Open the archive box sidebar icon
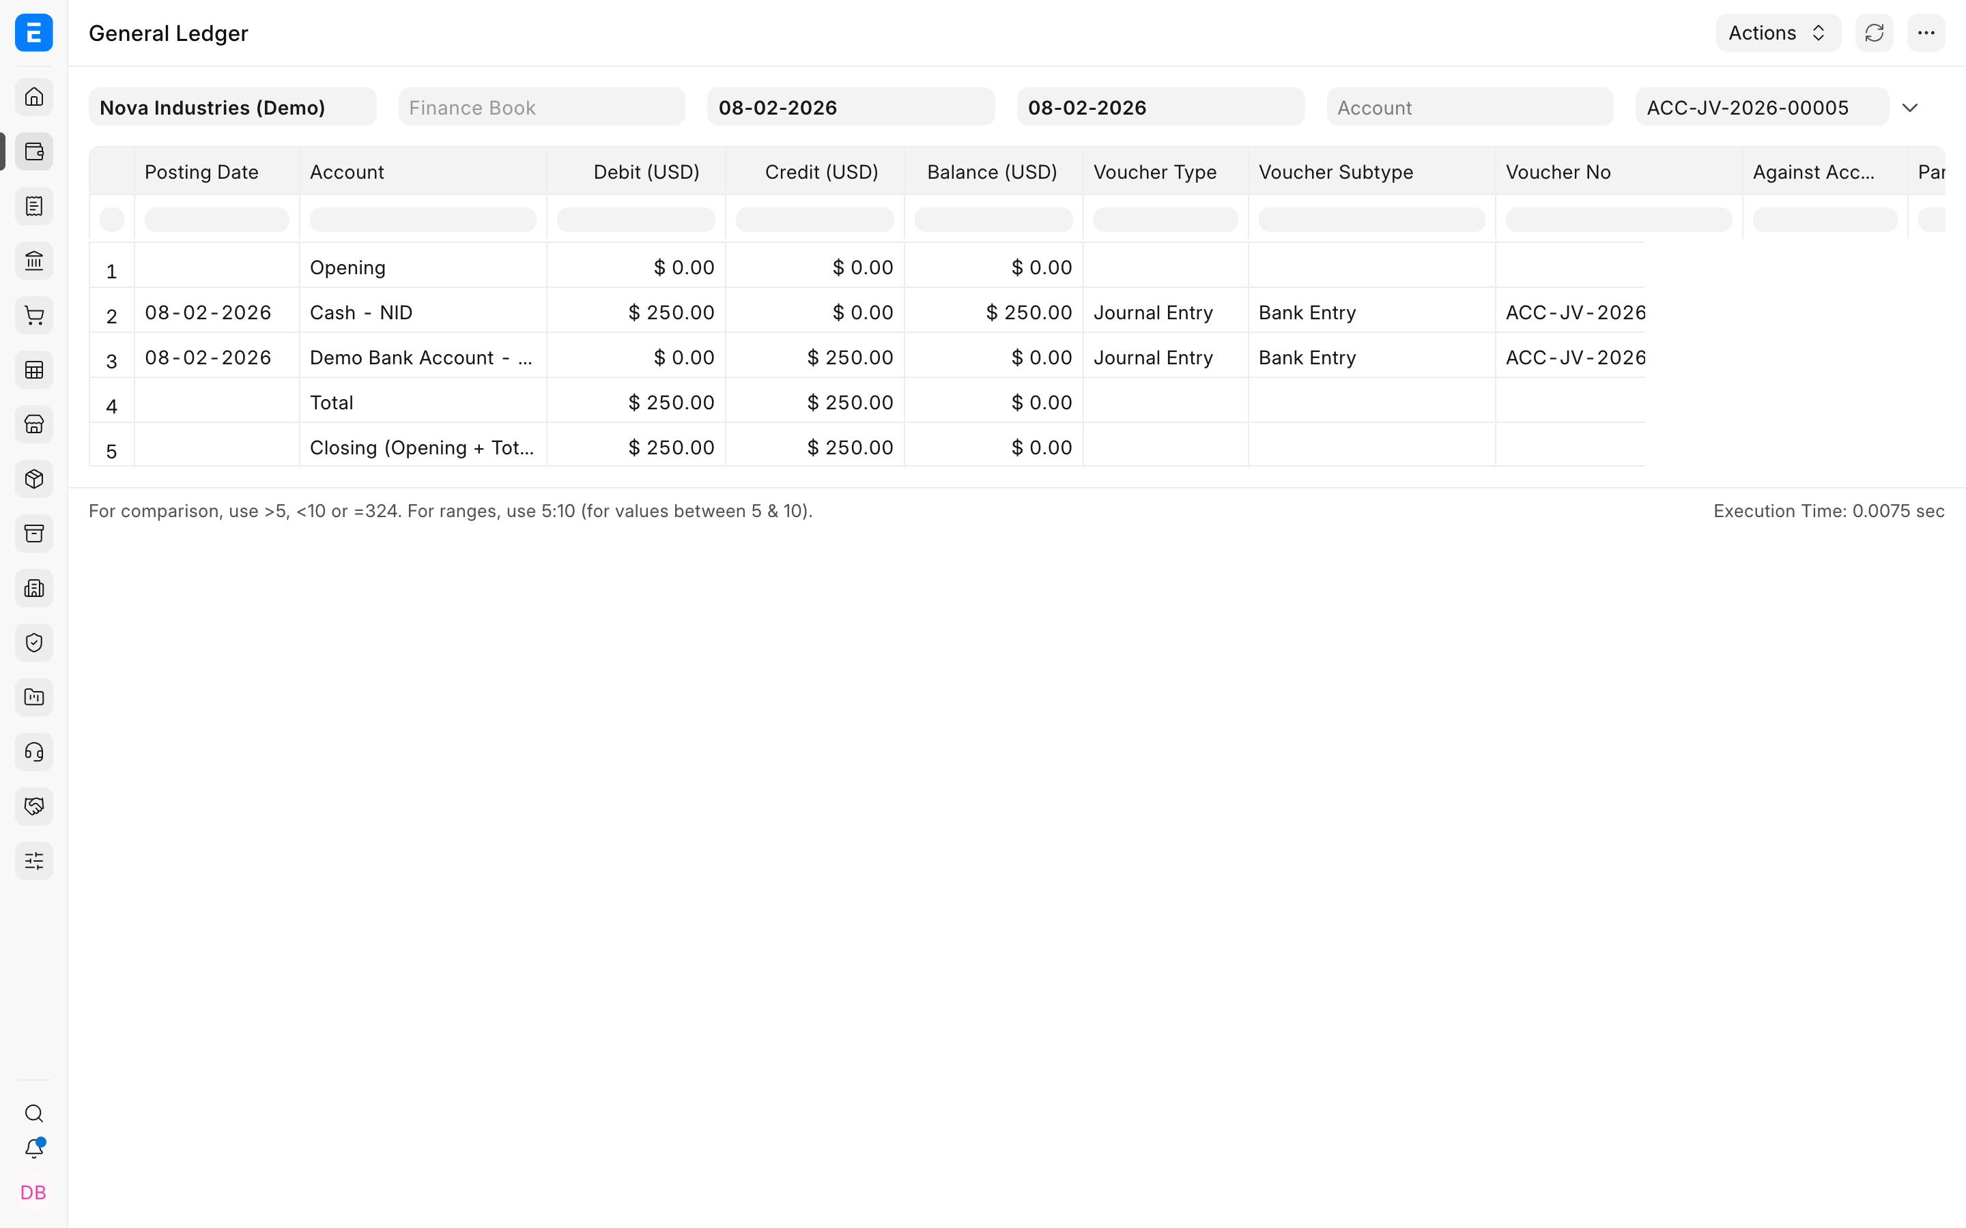This screenshot has height=1228, width=1966. pos(34,533)
